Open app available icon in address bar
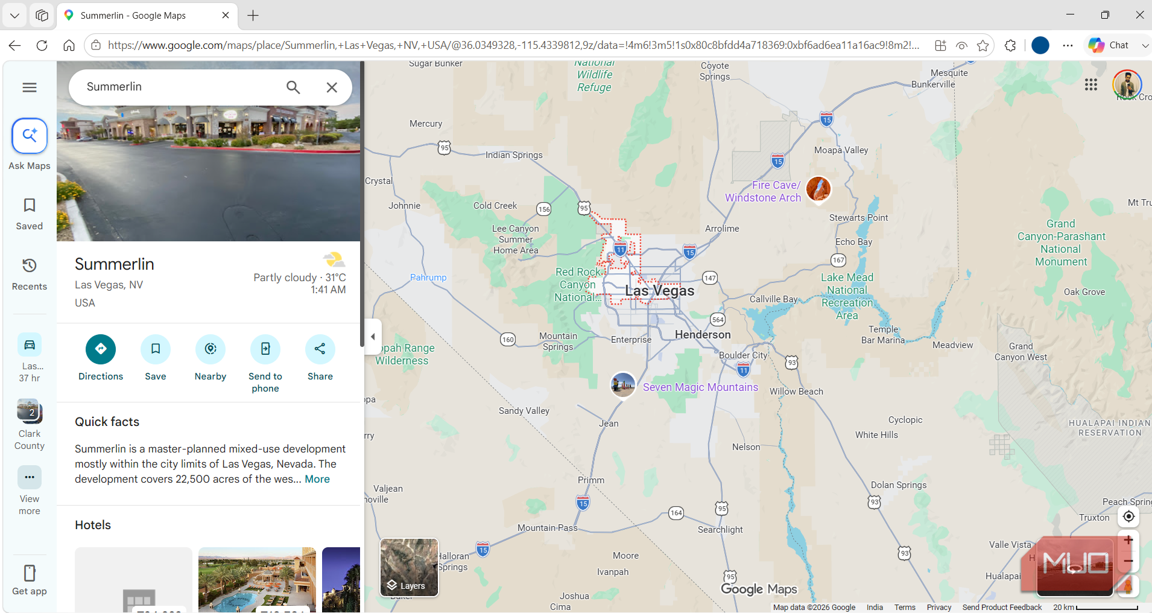Viewport: 1152px width, 613px height. [x=940, y=45]
